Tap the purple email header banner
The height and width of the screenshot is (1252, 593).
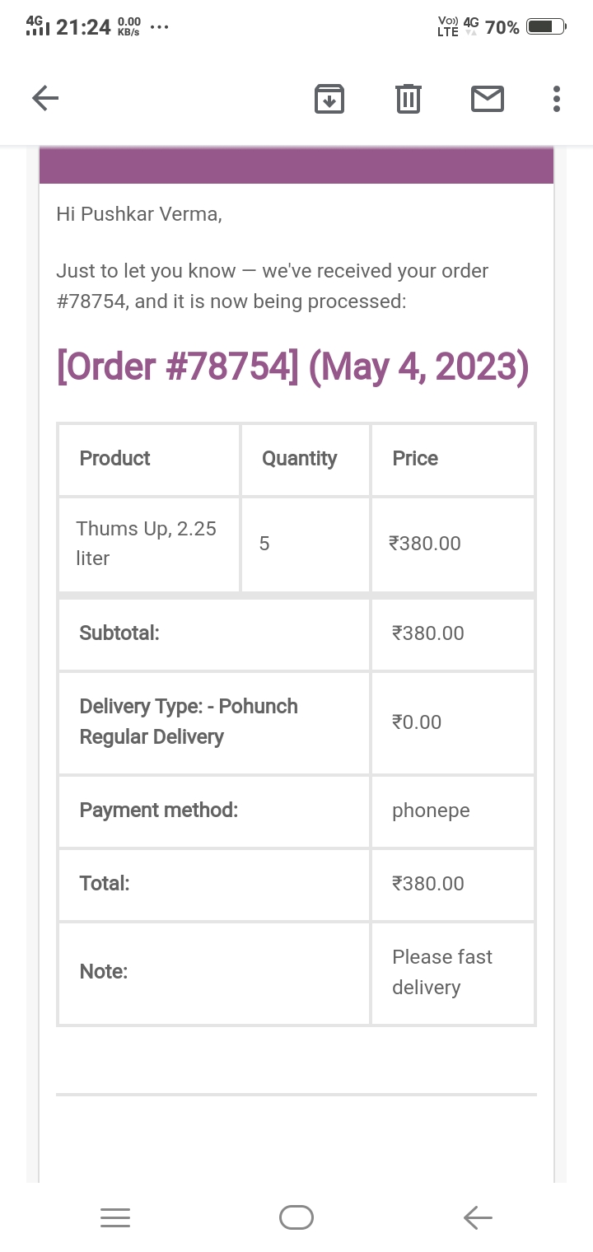click(296, 166)
